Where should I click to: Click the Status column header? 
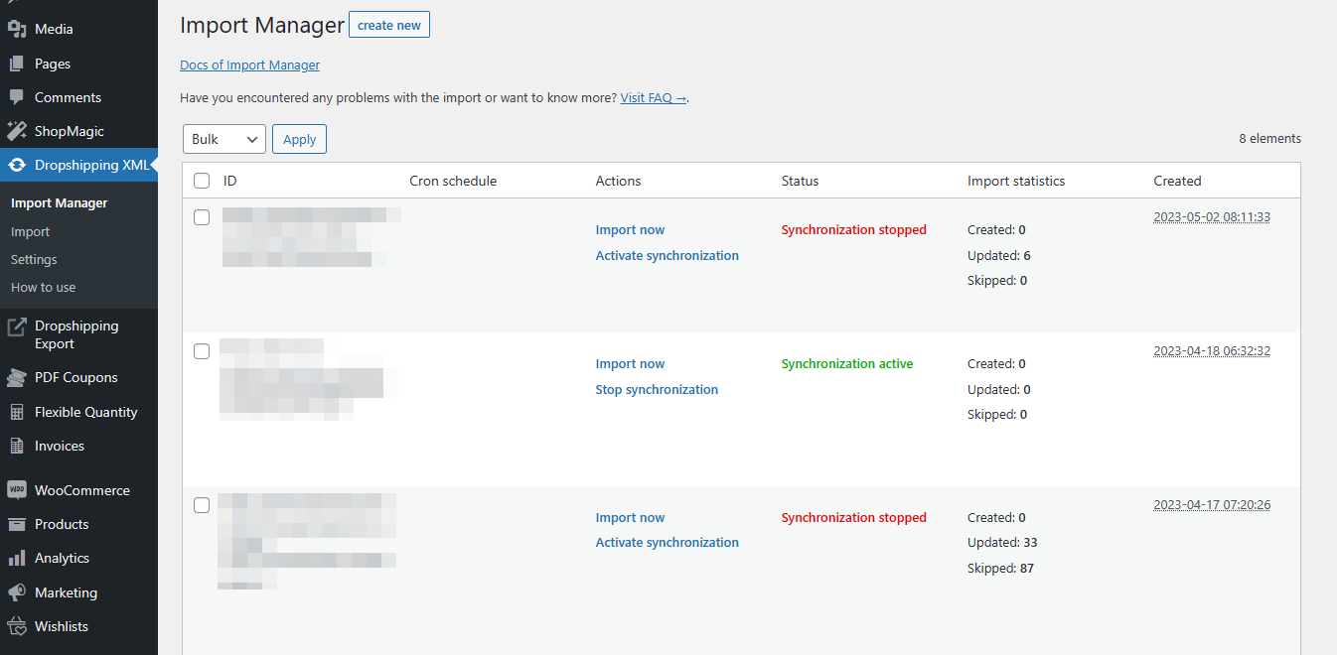pos(800,181)
